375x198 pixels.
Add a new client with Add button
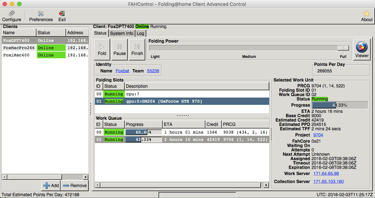(x=51, y=185)
